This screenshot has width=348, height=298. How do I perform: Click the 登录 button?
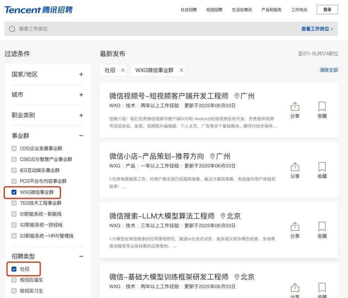[327, 10]
